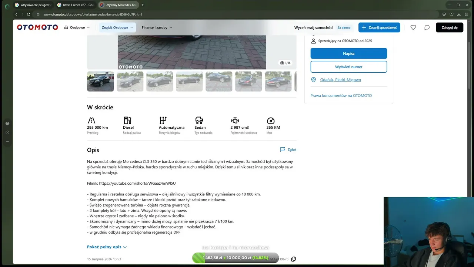Image resolution: width=474 pixels, height=267 pixels.
Task: Open the browser sidebar three-dots menu
Action: point(7,141)
